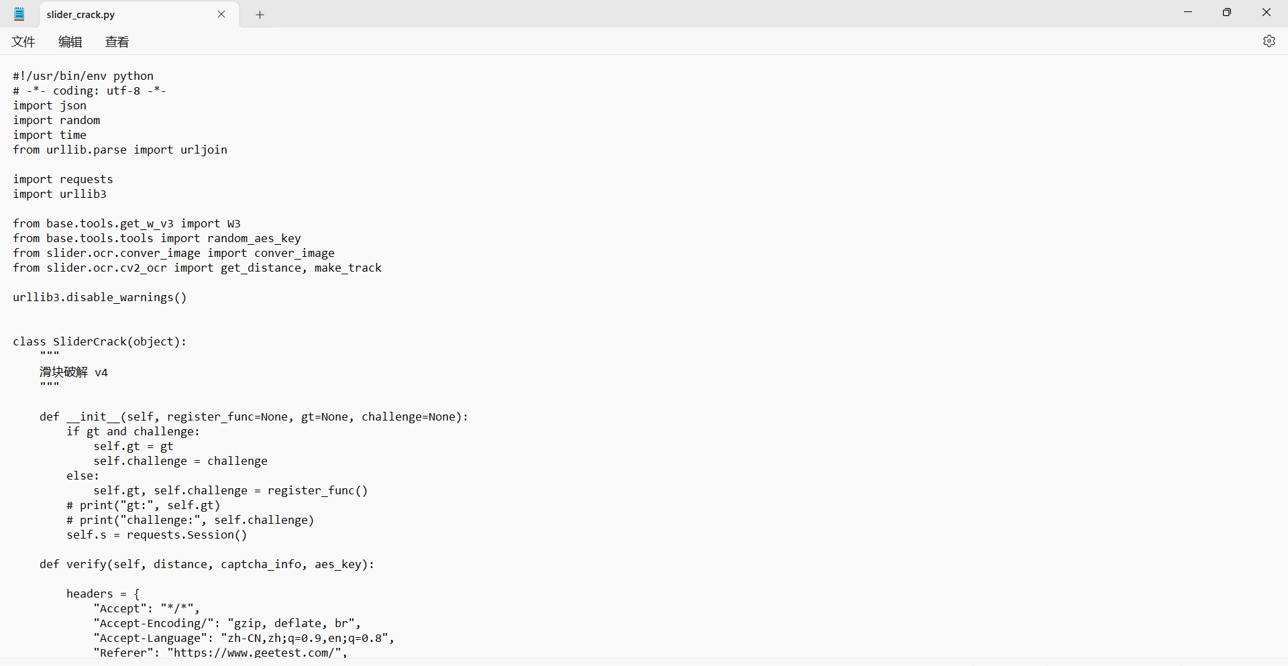Click the 'Referer' geetest.com line

pyautogui.click(x=221, y=653)
